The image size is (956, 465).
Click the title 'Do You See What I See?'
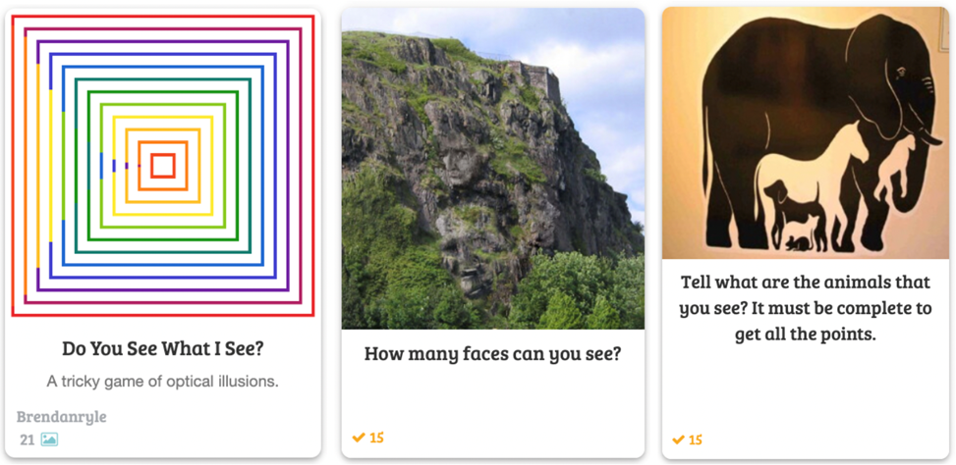tap(163, 349)
